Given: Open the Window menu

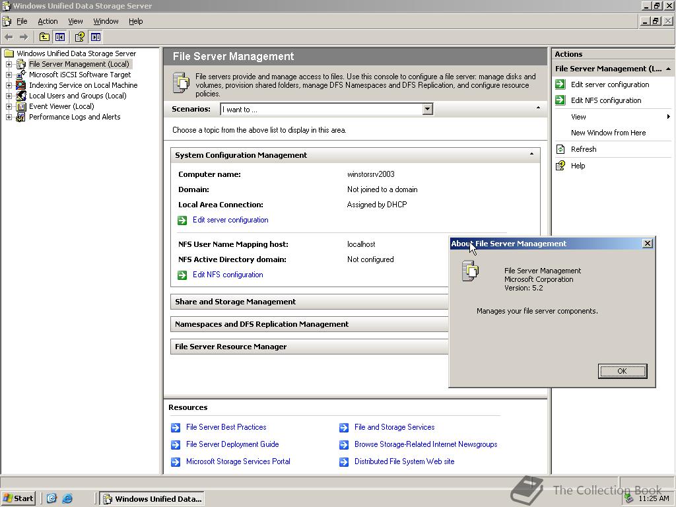Looking at the screenshot, I should 106,21.
